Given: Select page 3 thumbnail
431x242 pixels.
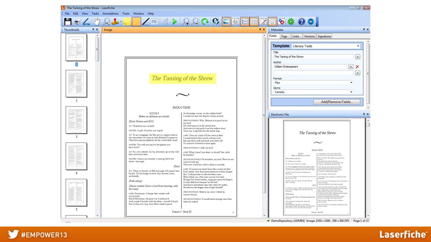Looking at the screenshot, I should [x=76, y=120].
